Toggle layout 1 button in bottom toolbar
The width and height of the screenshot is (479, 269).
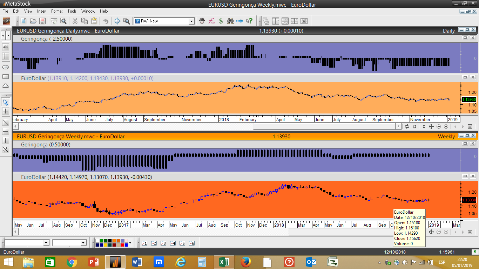(144, 243)
